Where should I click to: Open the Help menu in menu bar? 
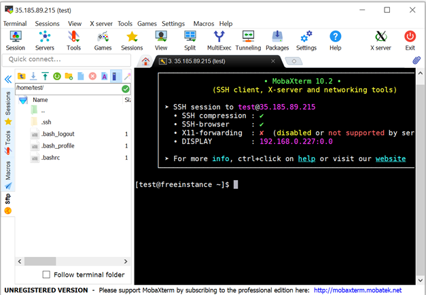point(226,24)
